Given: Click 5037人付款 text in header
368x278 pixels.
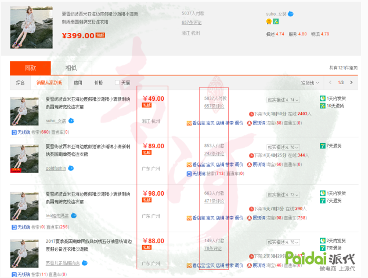Looking at the screenshot, I should (193, 13).
